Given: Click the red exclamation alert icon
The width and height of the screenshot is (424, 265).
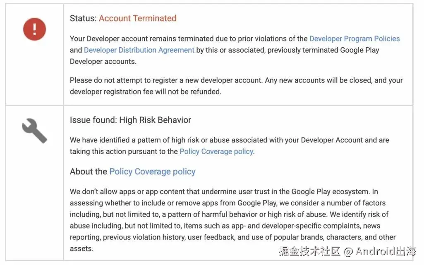Looking at the screenshot, I should [34, 29].
